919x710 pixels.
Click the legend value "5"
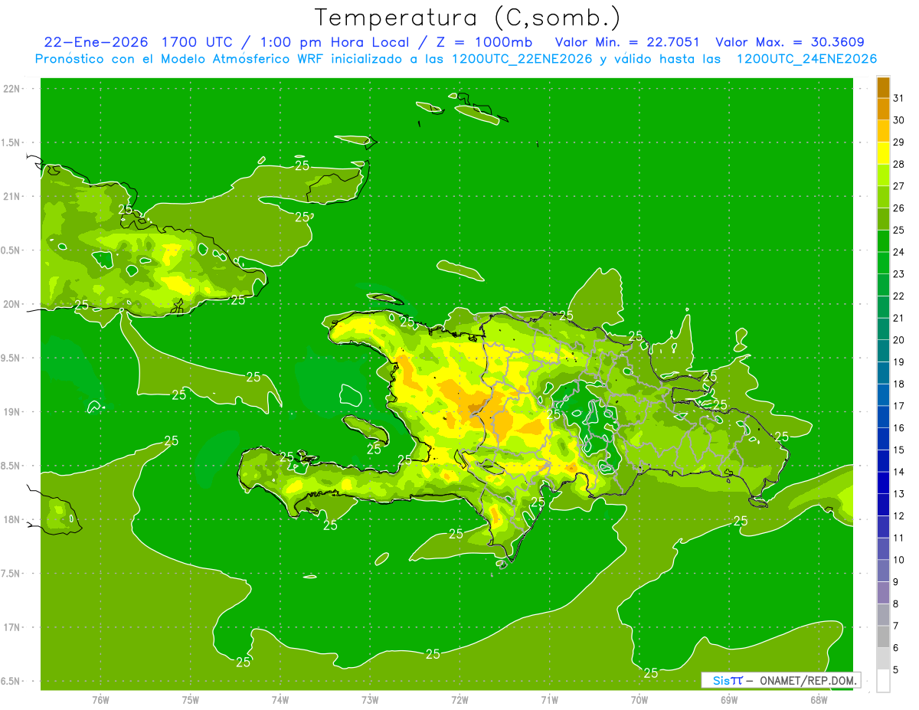[x=896, y=669]
